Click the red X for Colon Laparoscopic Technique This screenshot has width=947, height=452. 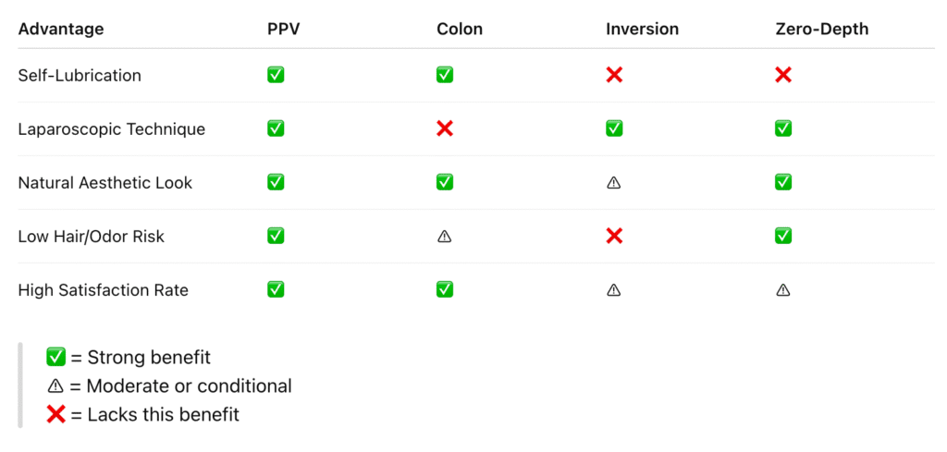point(445,128)
